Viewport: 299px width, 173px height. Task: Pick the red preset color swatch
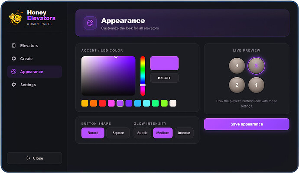pyautogui.click(x=102, y=103)
